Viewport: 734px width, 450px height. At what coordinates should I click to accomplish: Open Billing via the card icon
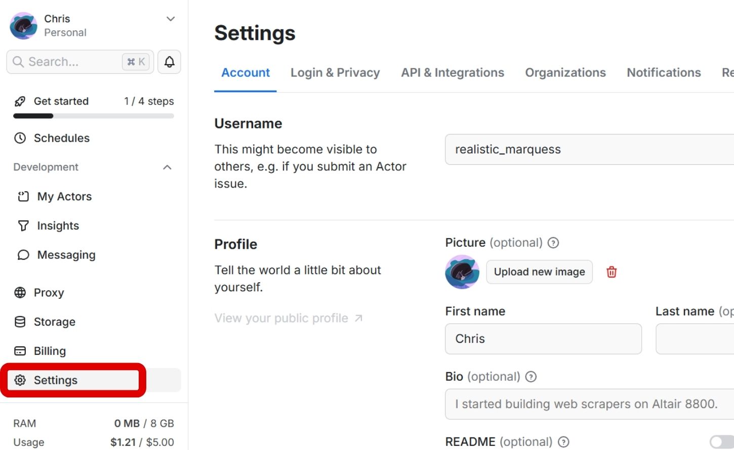coord(20,351)
